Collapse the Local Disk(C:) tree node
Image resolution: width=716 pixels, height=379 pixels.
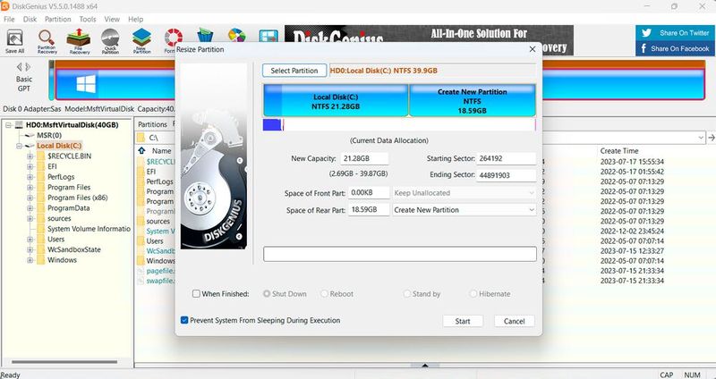[x=19, y=146]
